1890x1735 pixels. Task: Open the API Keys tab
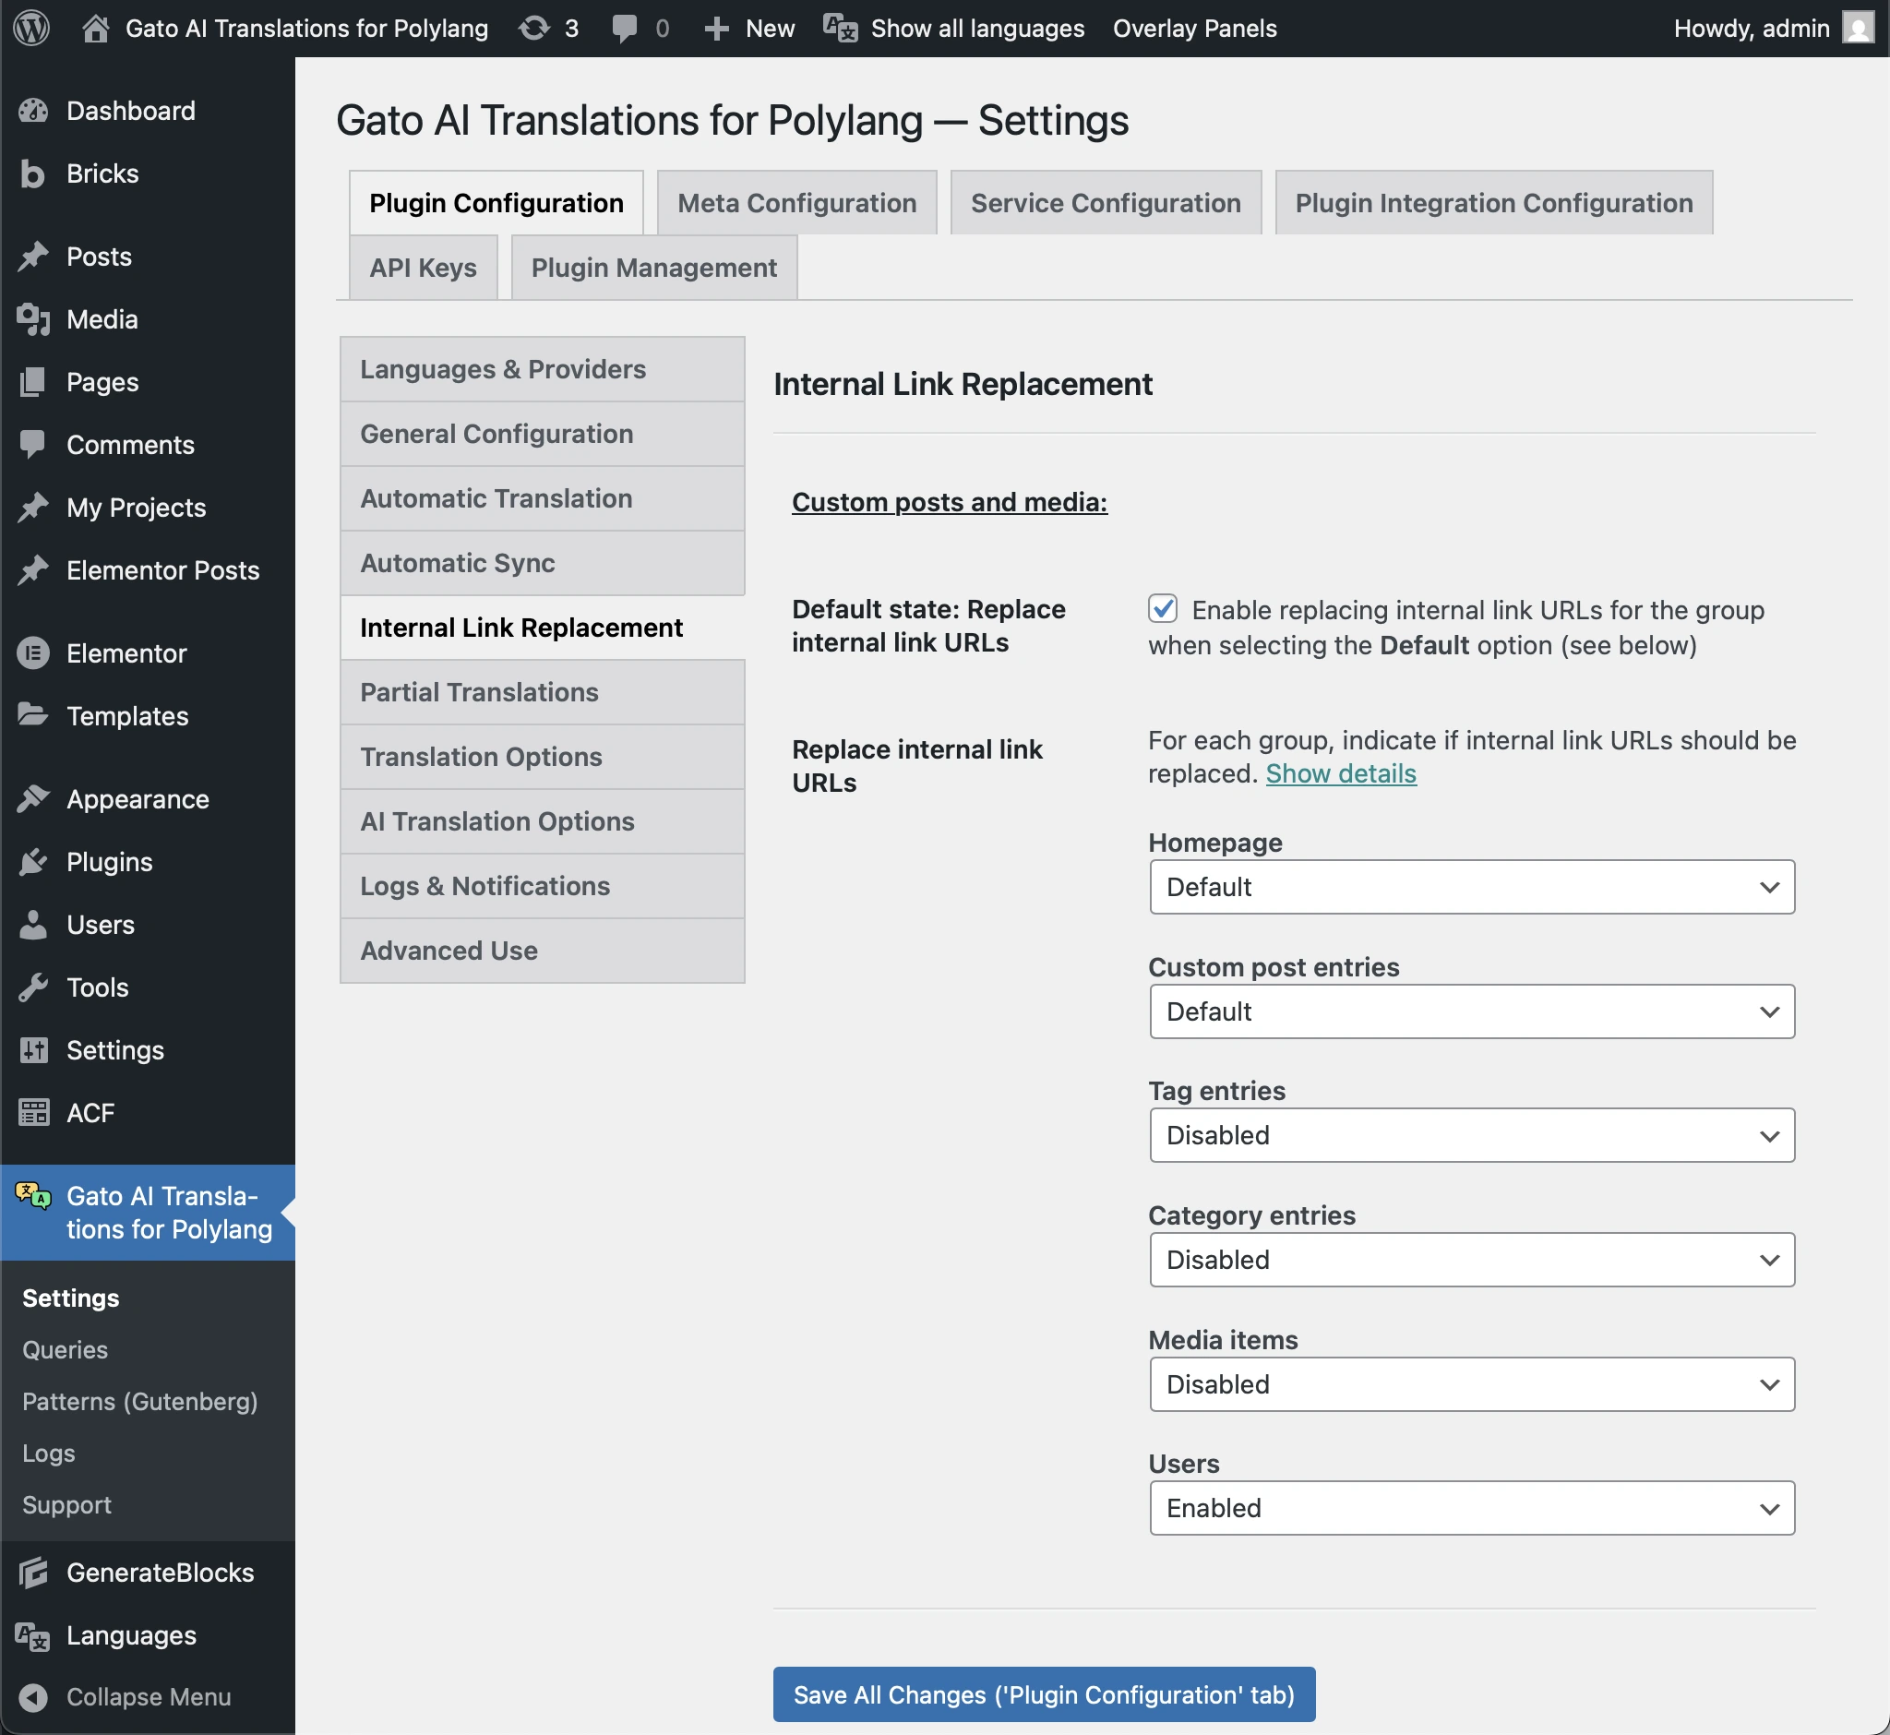click(x=423, y=268)
